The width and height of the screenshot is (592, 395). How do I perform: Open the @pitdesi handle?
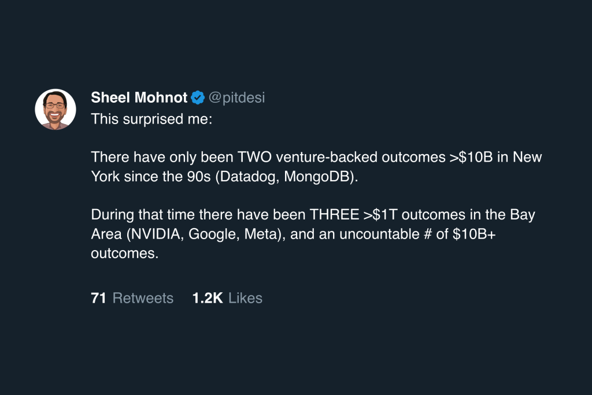point(236,98)
